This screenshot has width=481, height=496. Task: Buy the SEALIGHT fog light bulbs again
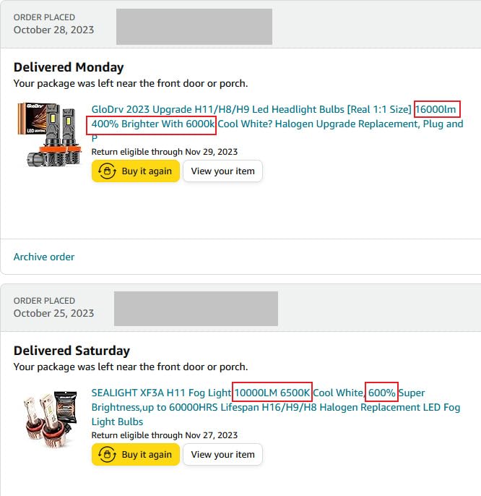(136, 455)
